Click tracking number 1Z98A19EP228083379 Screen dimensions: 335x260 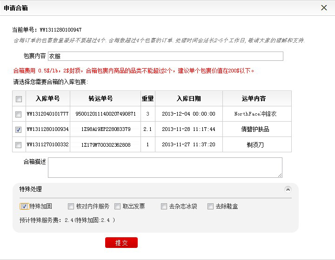[106, 129]
